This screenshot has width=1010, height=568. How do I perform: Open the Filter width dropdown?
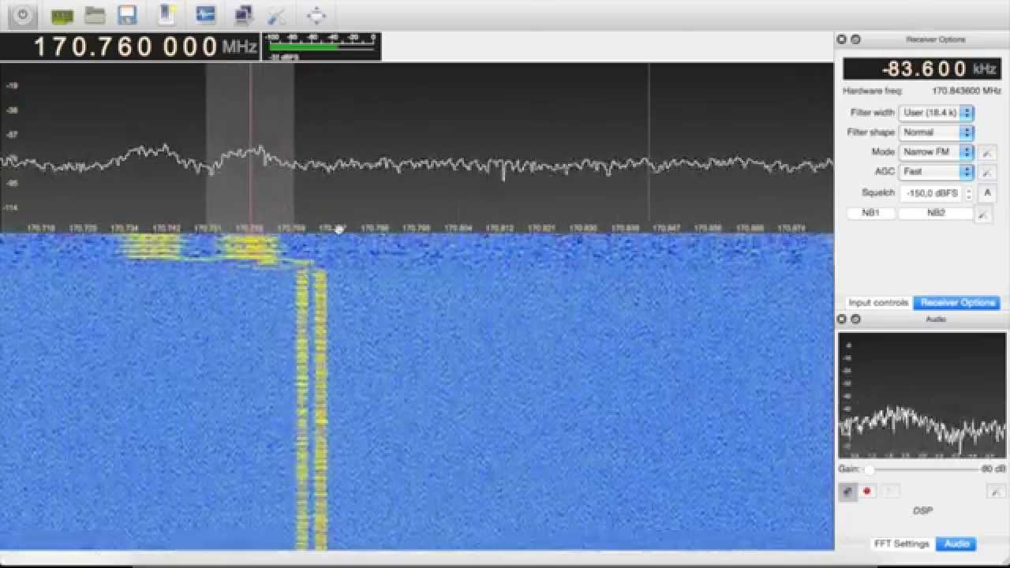[936, 113]
